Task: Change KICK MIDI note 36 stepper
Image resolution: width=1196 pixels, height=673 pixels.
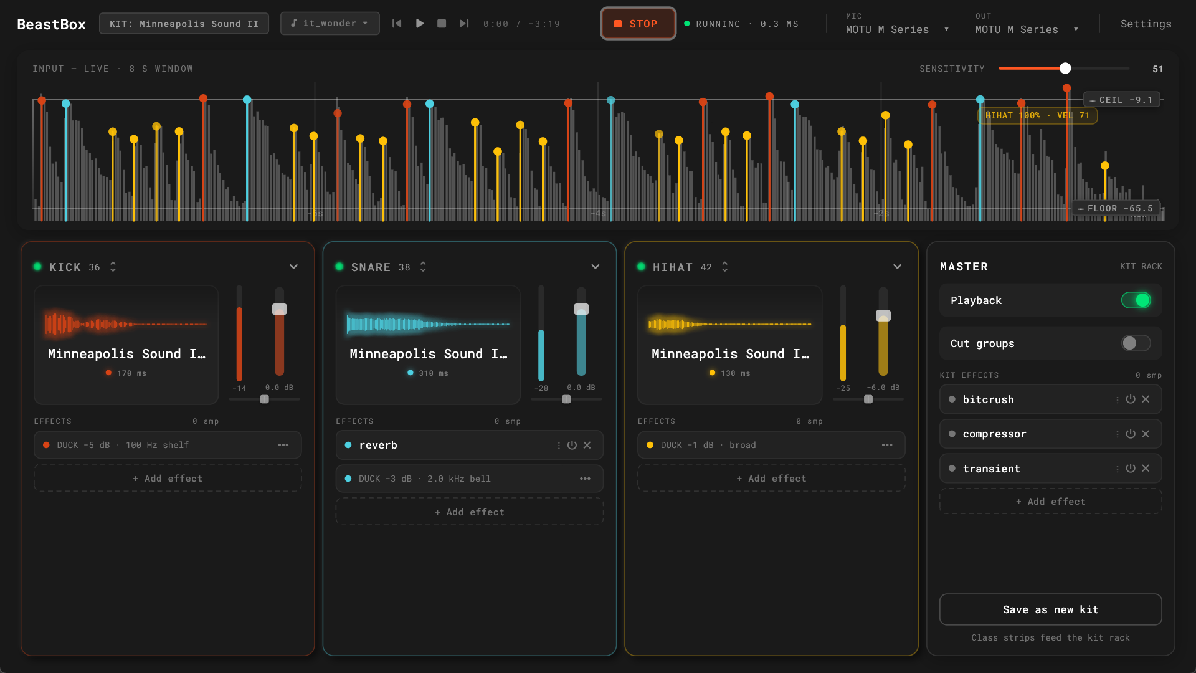Action: [x=113, y=267]
